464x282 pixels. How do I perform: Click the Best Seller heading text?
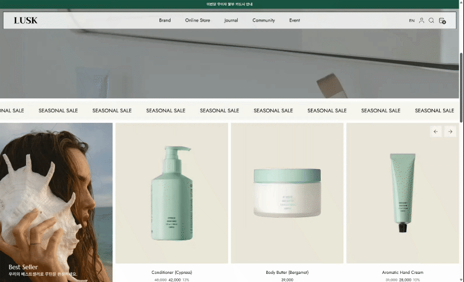point(23,267)
